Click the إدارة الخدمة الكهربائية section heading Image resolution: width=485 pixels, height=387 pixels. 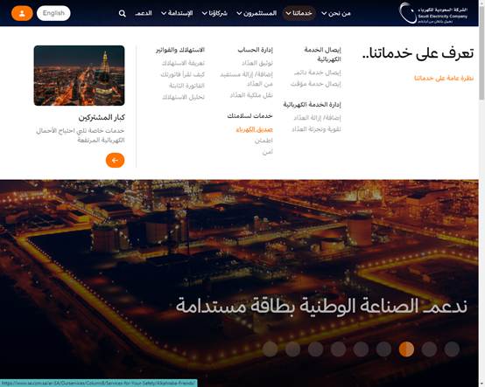(312, 104)
